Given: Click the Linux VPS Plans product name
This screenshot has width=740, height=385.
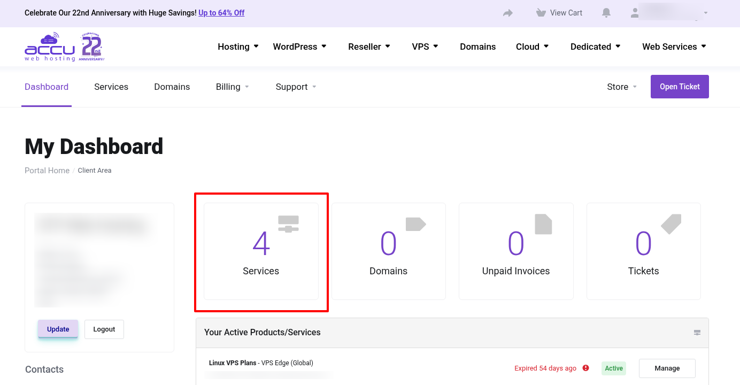Looking at the screenshot, I should click(233, 363).
